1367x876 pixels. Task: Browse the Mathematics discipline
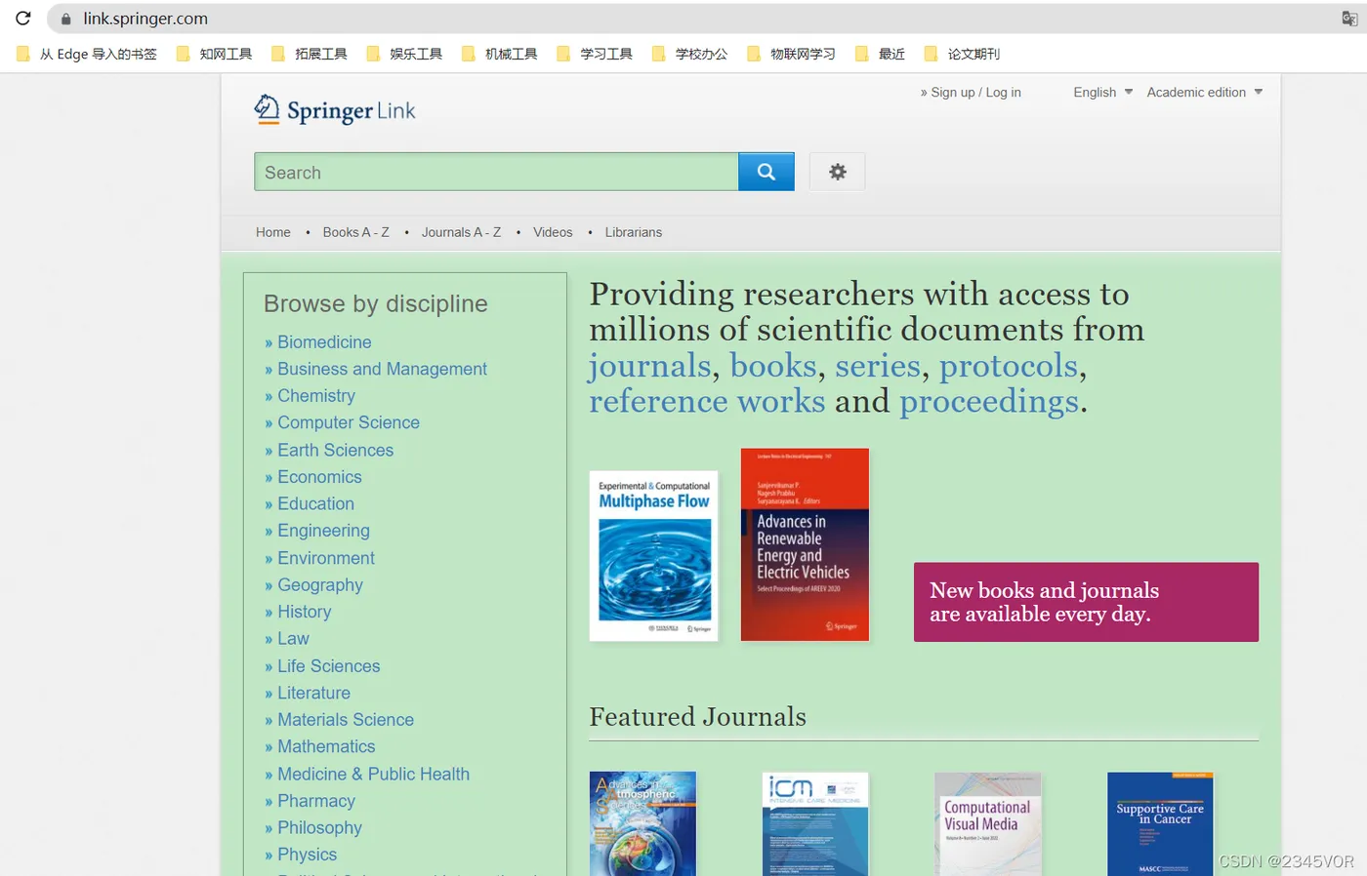pos(326,746)
